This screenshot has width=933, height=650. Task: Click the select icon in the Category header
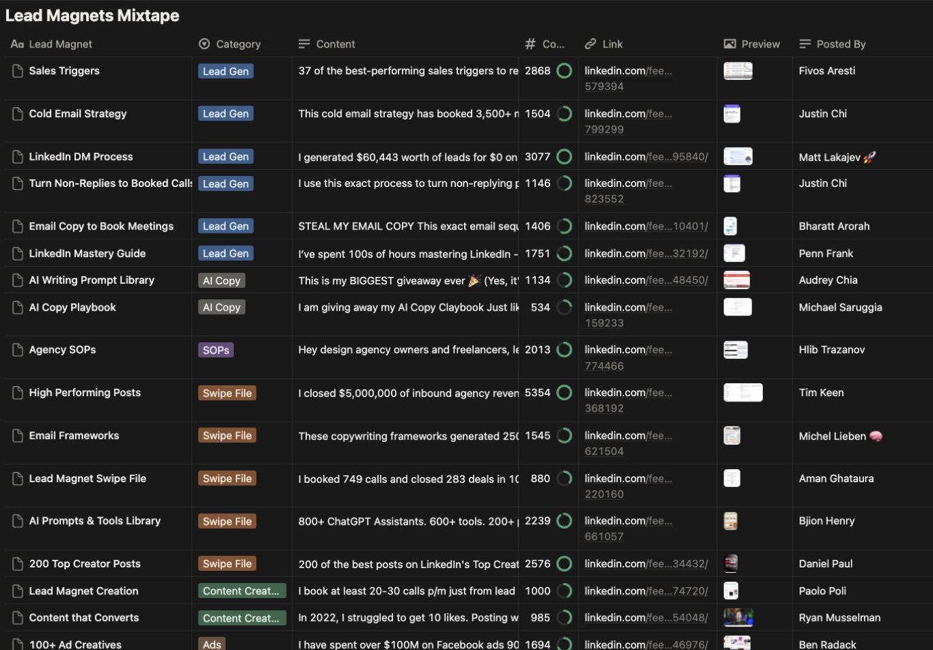[x=205, y=44]
